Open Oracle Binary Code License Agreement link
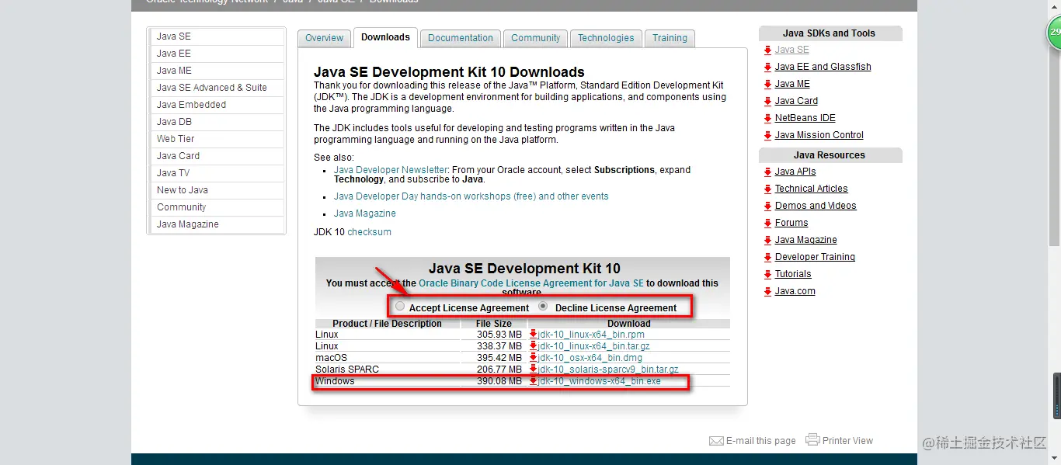The width and height of the screenshot is (1061, 465). tap(531, 283)
